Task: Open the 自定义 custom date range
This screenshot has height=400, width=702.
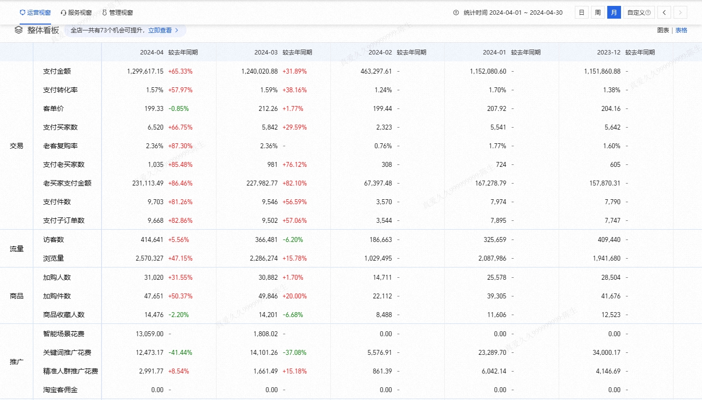Action: pos(636,13)
